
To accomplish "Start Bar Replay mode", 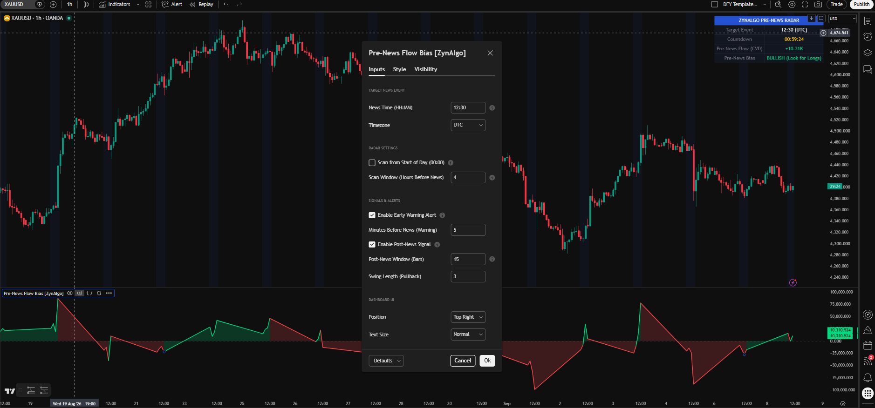I will click(x=201, y=5).
